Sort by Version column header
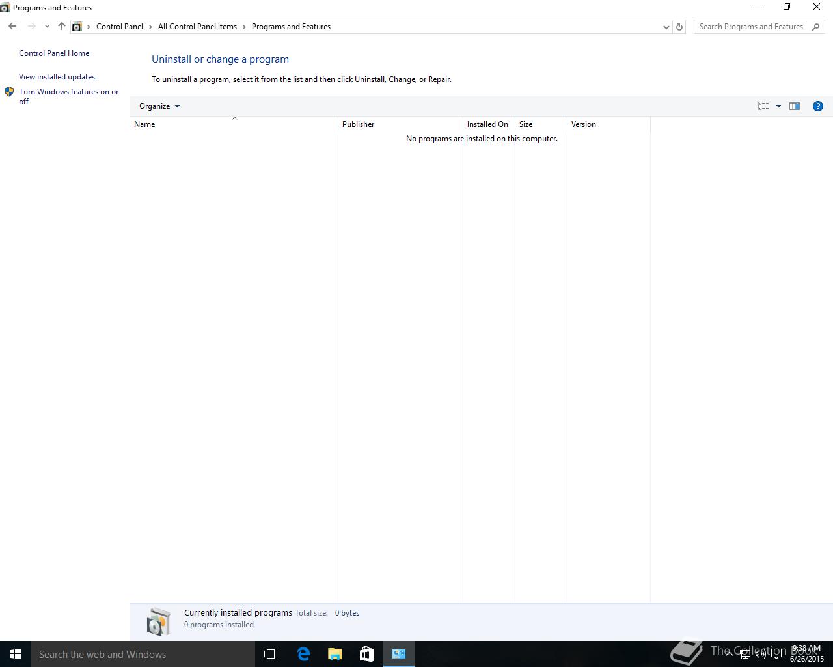Screen dimensions: 833x667 [x=608, y=124]
